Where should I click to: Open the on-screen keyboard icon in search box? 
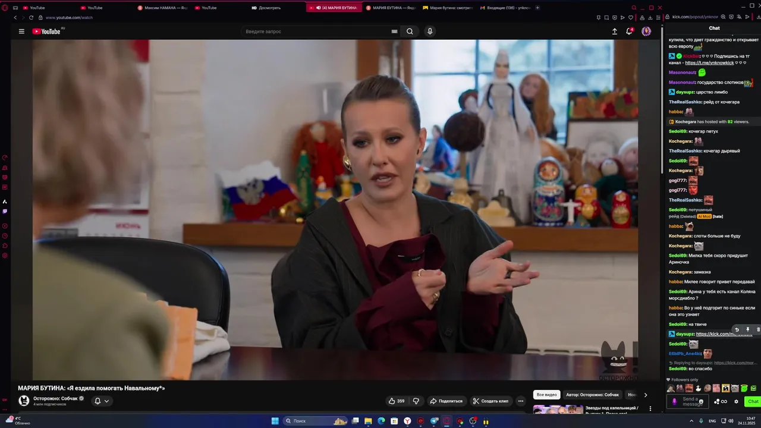tap(394, 32)
